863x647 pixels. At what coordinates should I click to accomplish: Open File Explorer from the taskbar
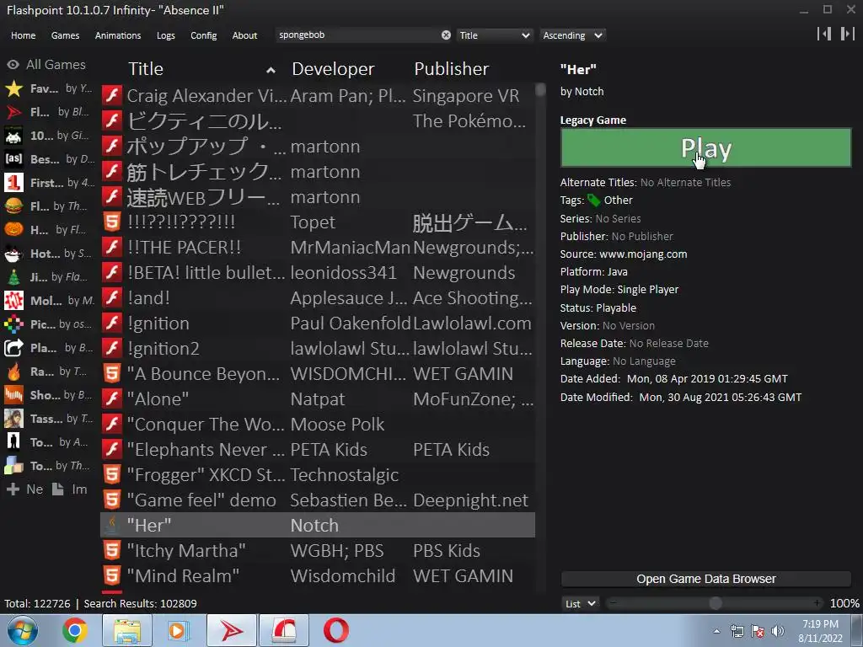point(127,630)
